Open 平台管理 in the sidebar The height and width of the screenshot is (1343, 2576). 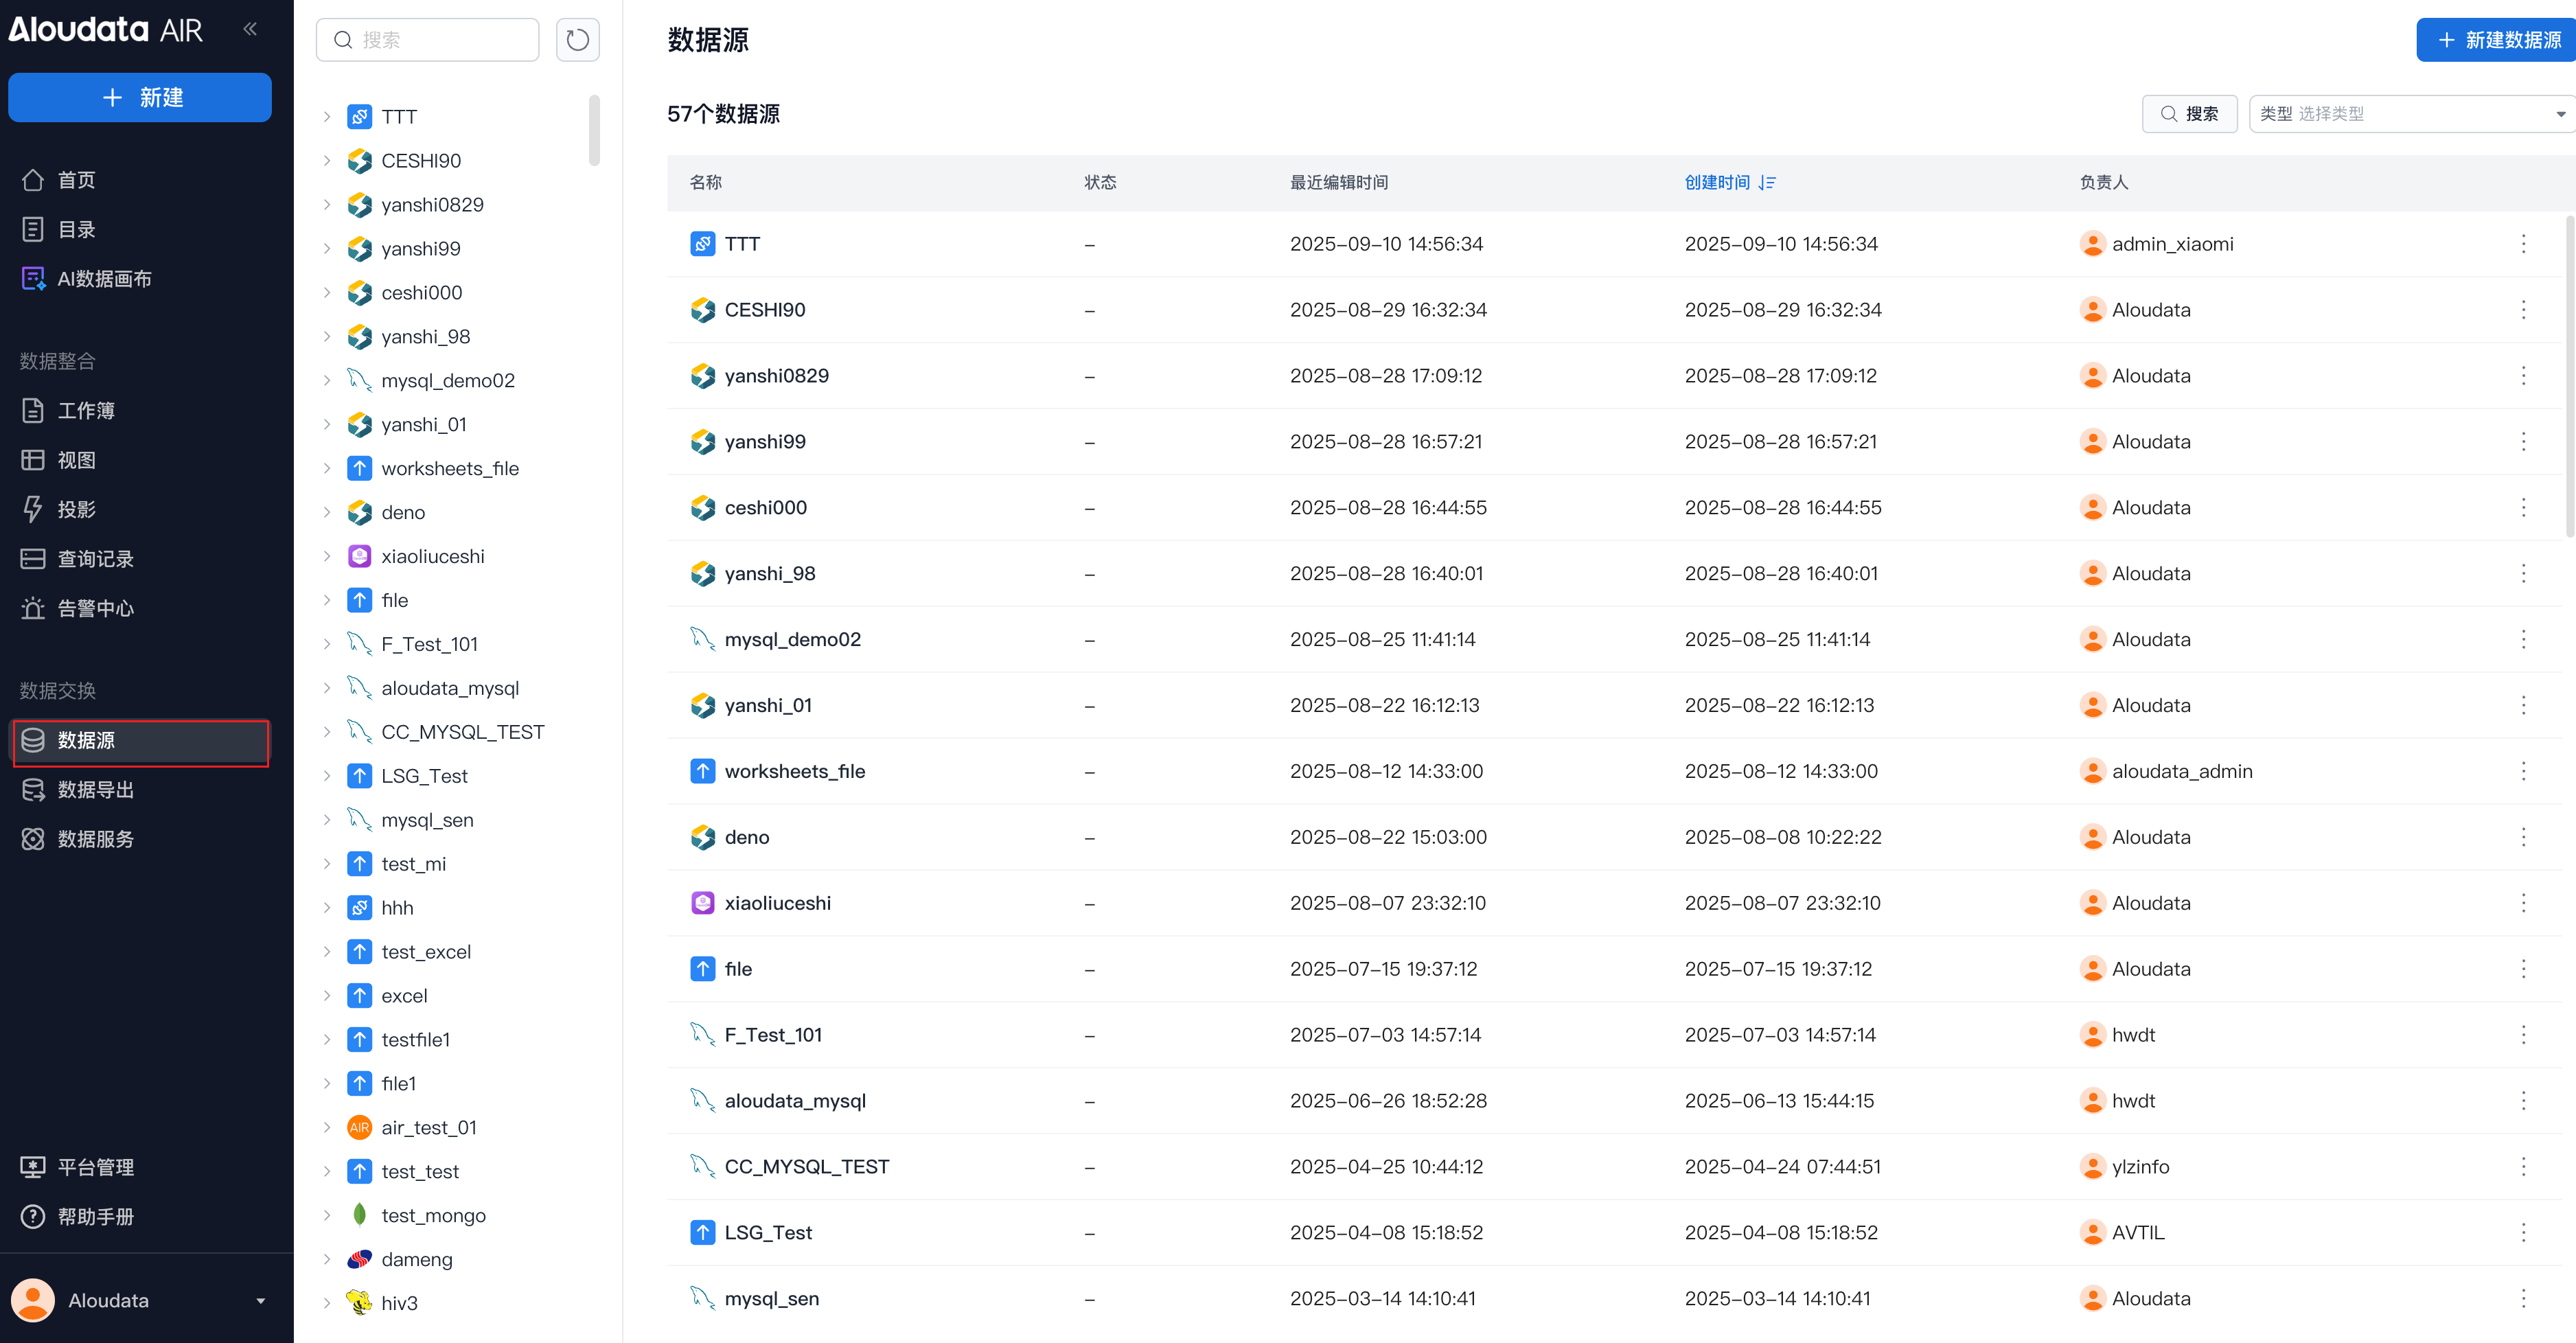click(x=95, y=1167)
